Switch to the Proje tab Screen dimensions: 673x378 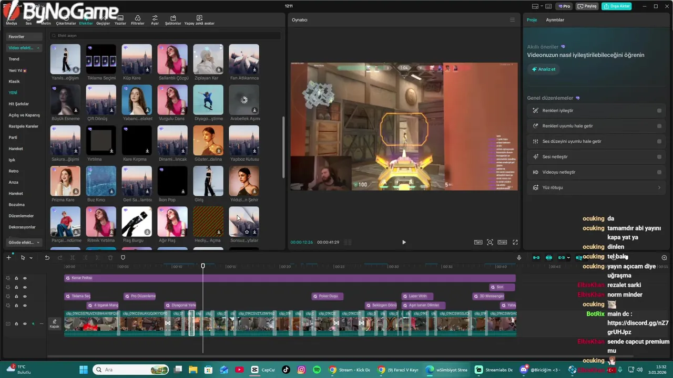(x=532, y=20)
